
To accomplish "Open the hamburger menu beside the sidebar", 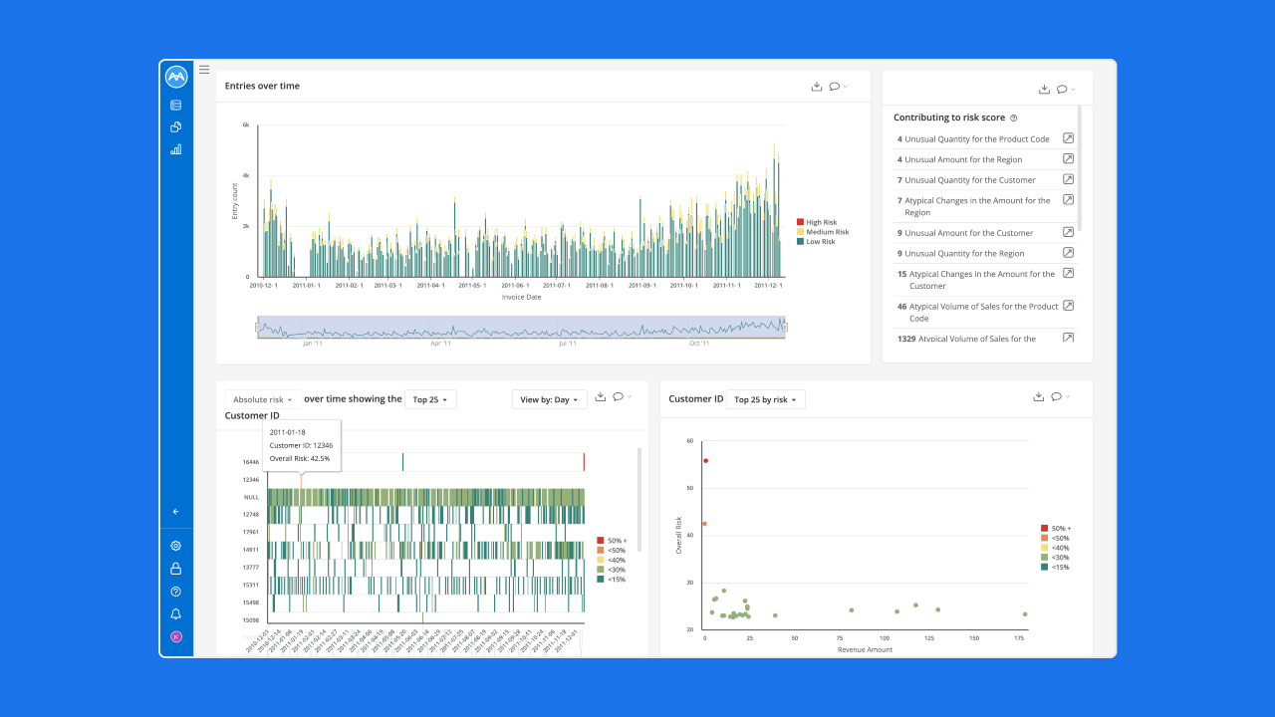I will click(x=204, y=70).
